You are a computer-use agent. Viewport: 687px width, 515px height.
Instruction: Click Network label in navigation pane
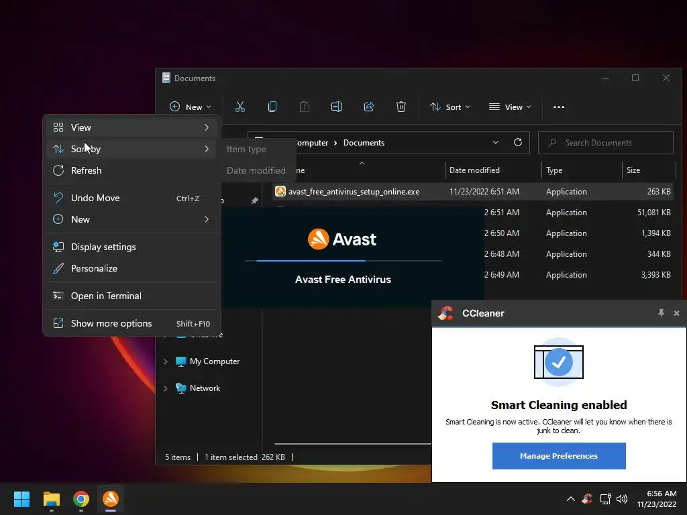pyautogui.click(x=205, y=388)
